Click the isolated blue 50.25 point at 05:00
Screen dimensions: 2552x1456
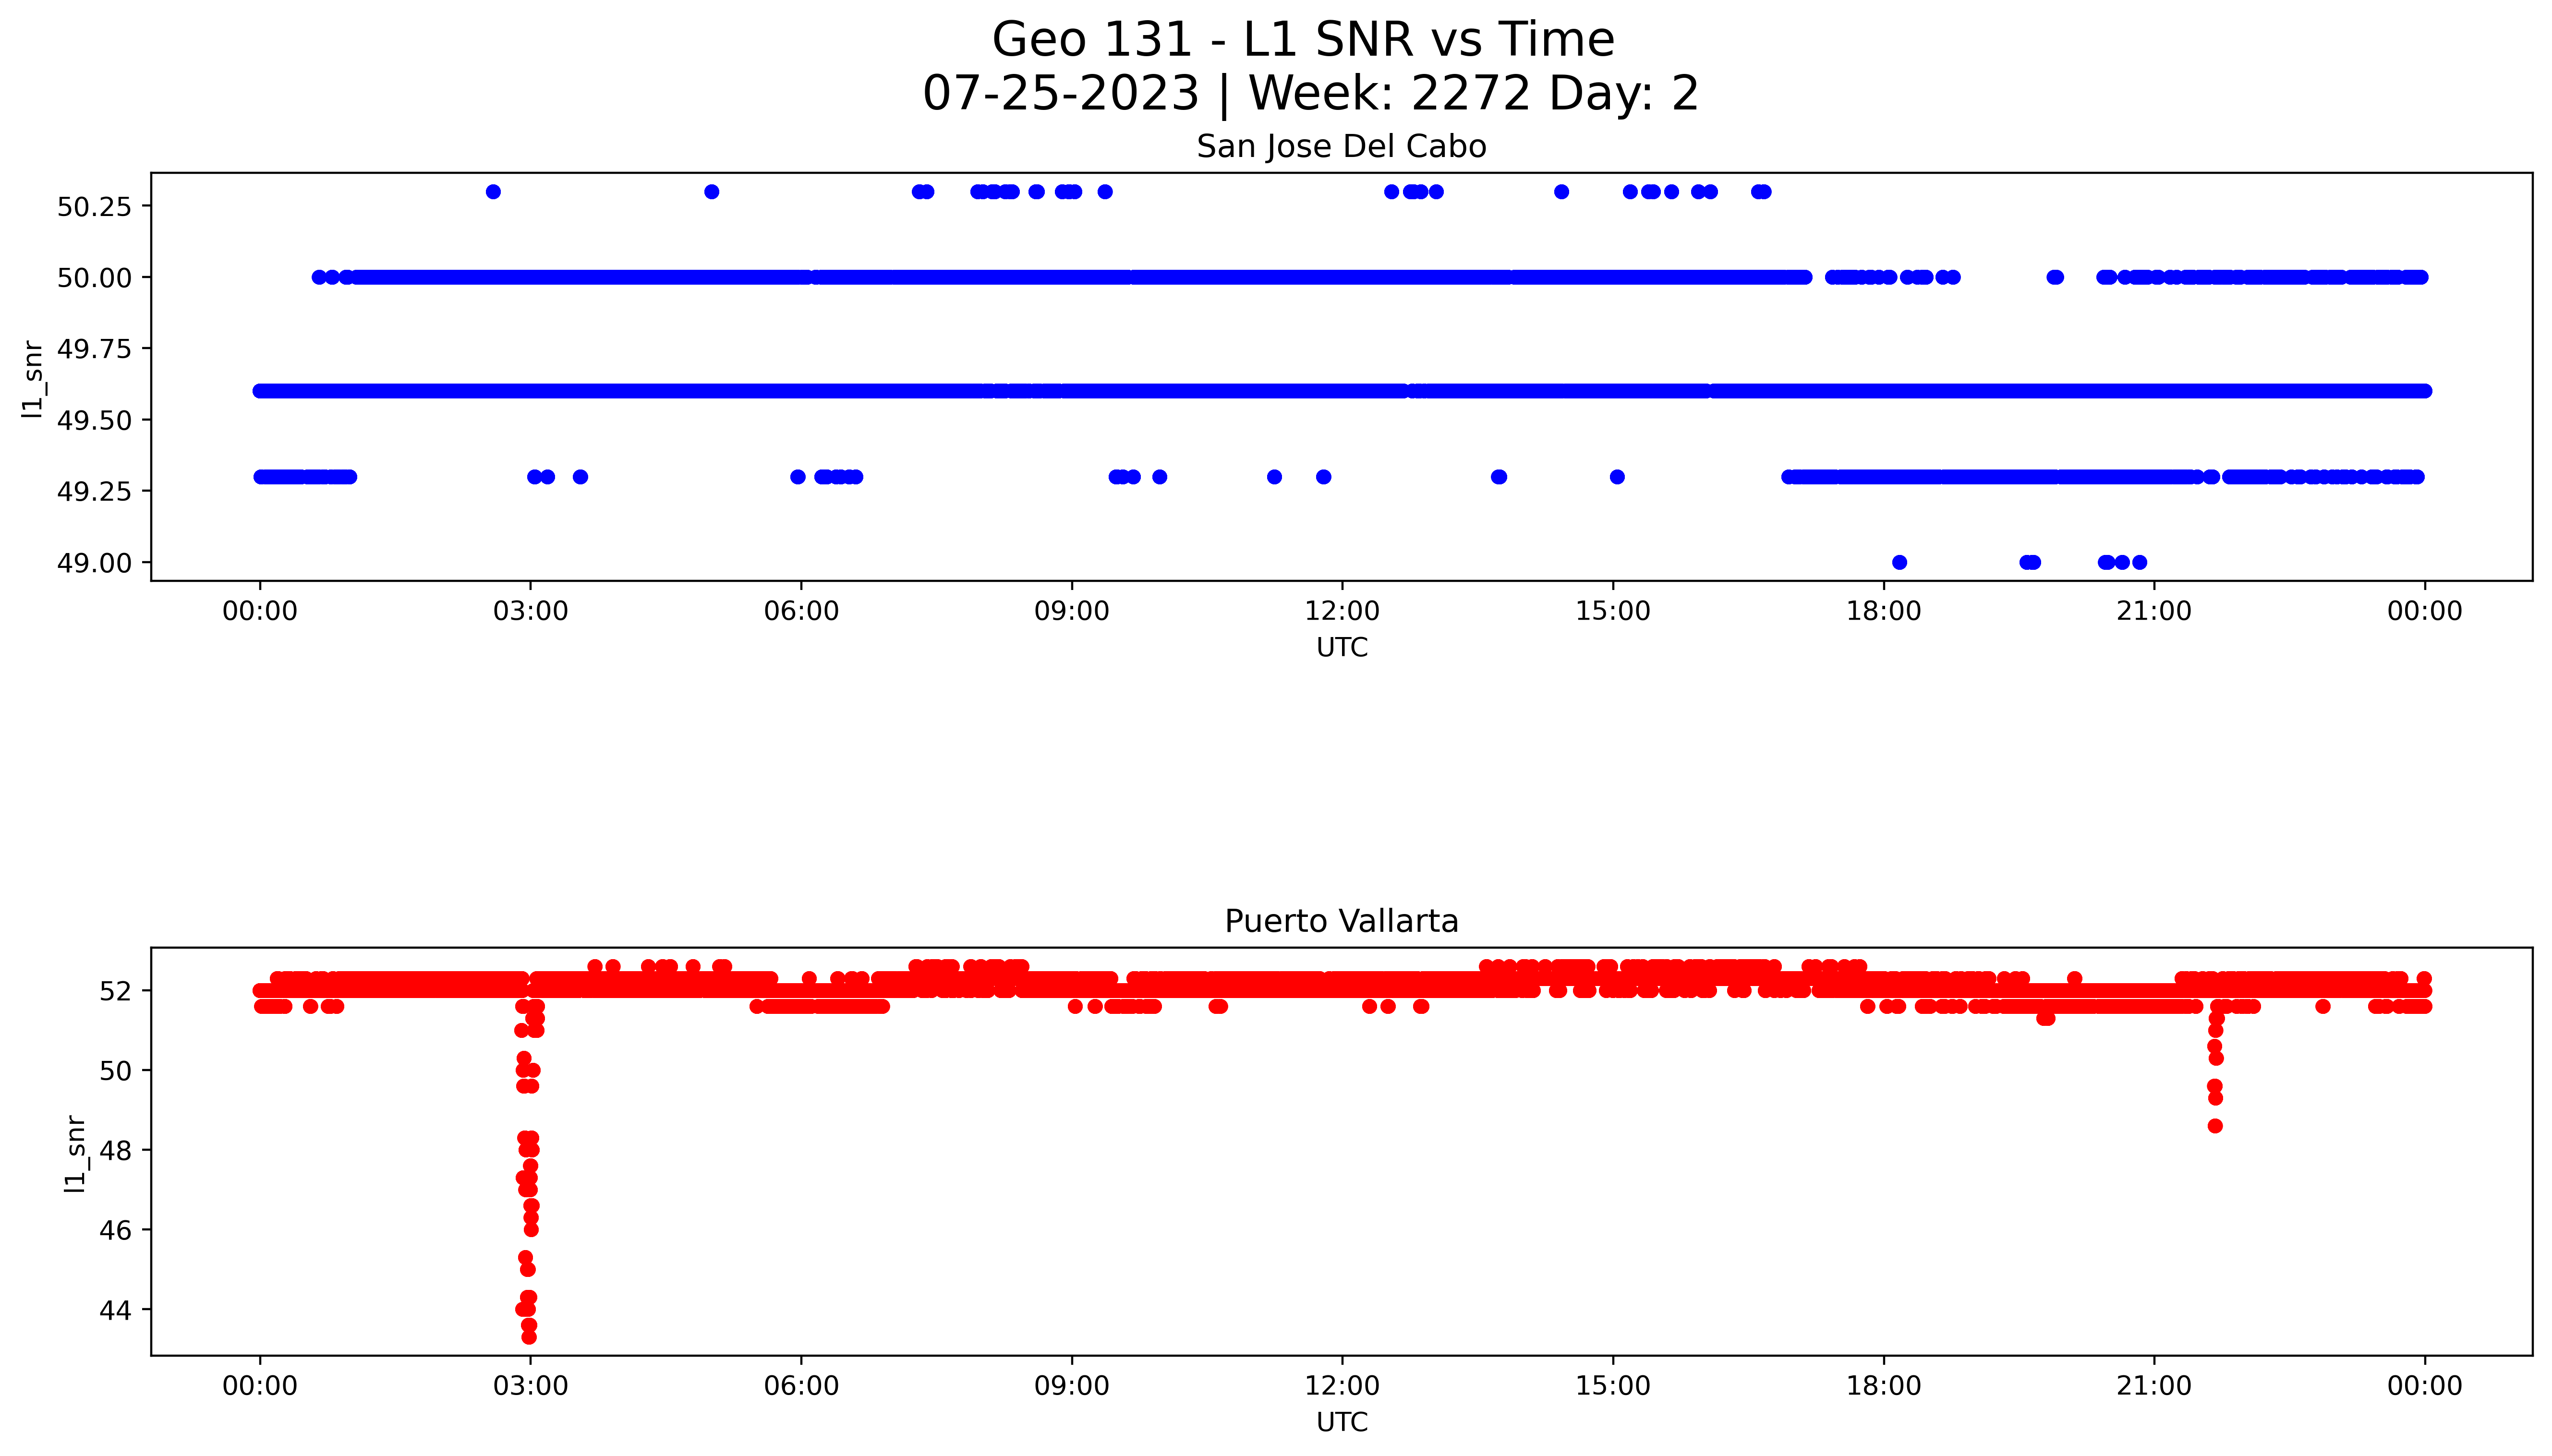tap(712, 192)
